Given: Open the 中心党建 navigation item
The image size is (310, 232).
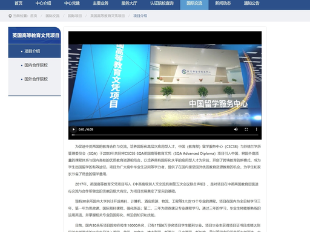Looking at the screenshot, I should (72, 4).
